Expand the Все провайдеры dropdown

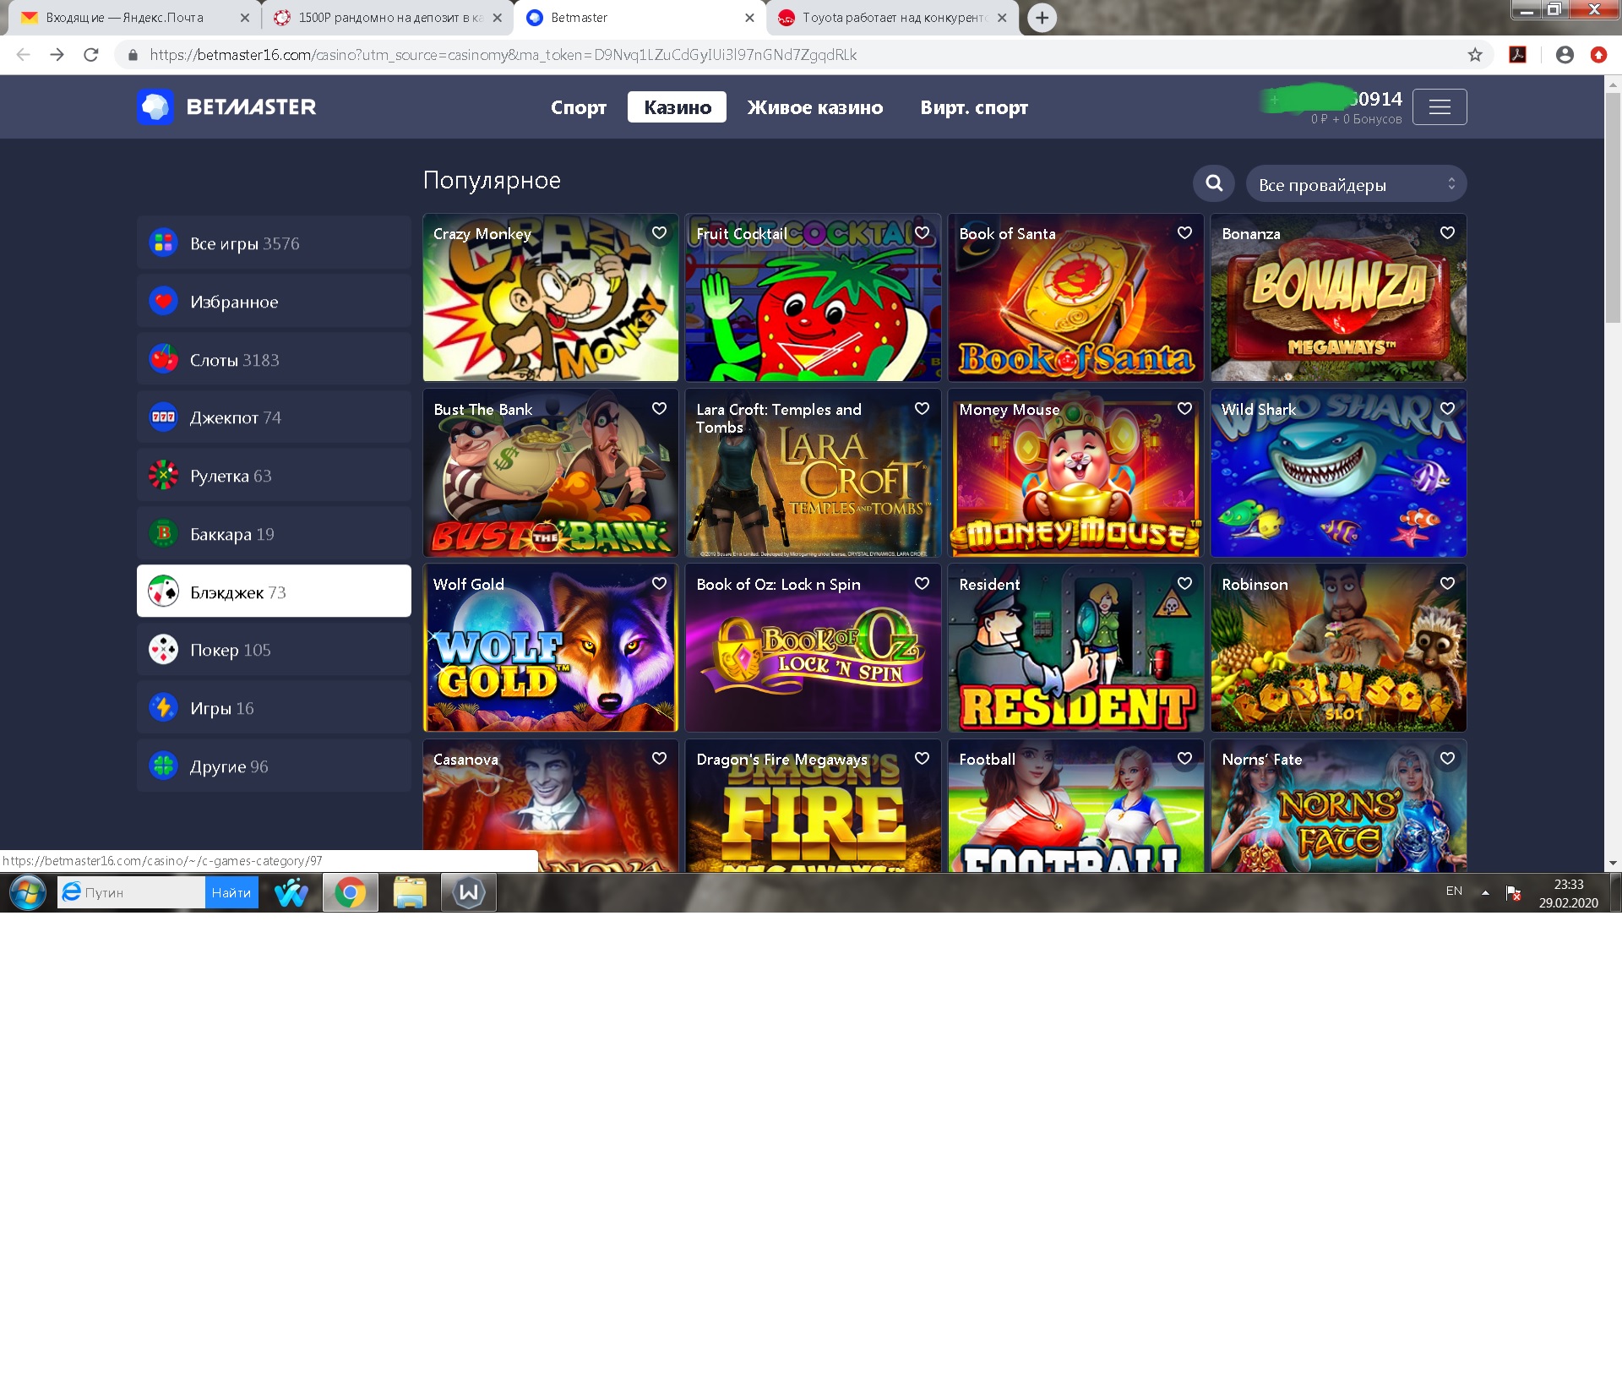point(1356,184)
